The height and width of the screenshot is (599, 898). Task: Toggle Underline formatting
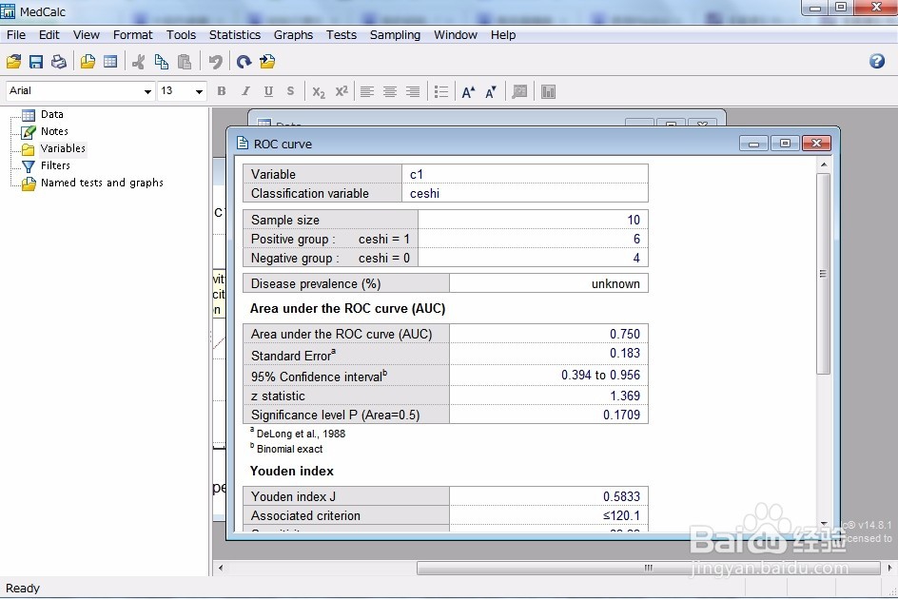[268, 91]
